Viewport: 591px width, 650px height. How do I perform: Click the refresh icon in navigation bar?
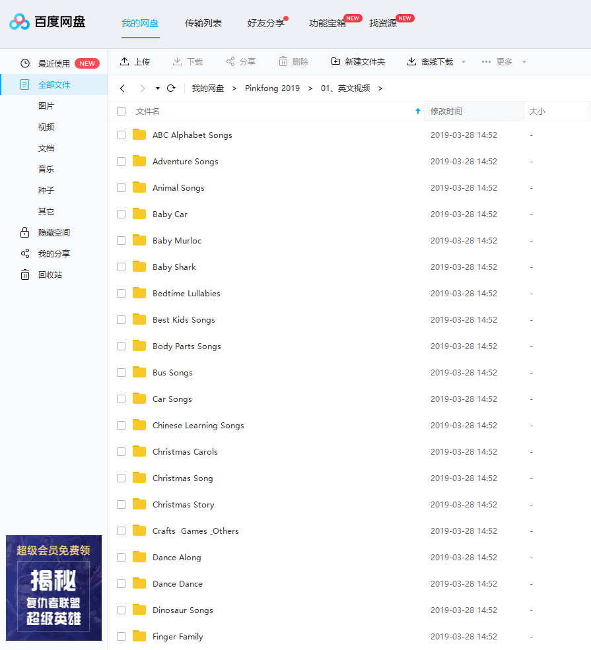171,88
